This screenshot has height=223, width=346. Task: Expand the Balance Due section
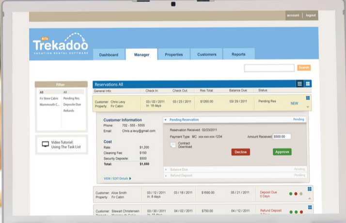tap(166, 170)
